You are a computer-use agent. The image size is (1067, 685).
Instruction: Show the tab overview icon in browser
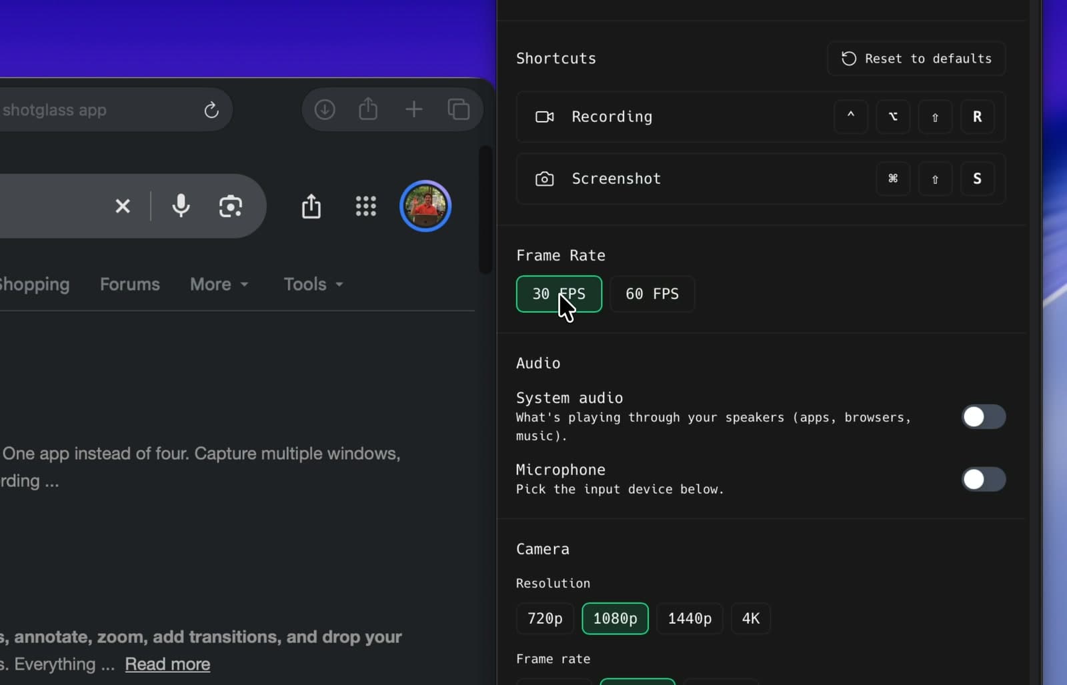[x=459, y=109]
